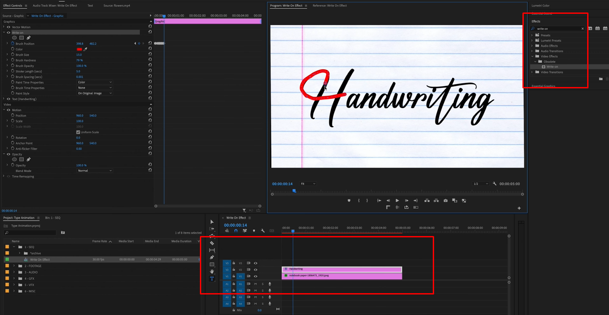Viewport: 609px width, 315px height.
Task: Select the Rectangle tool
Action: click(x=212, y=265)
